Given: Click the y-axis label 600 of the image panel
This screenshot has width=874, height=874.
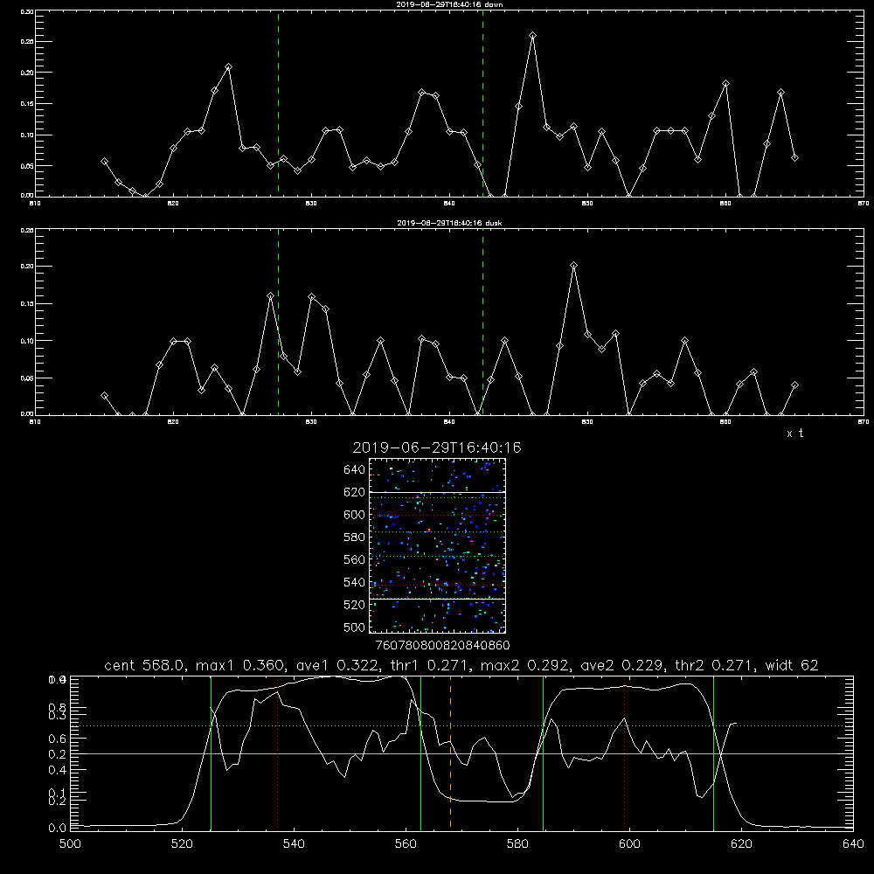Looking at the screenshot, I should click(x=355, y=515).
